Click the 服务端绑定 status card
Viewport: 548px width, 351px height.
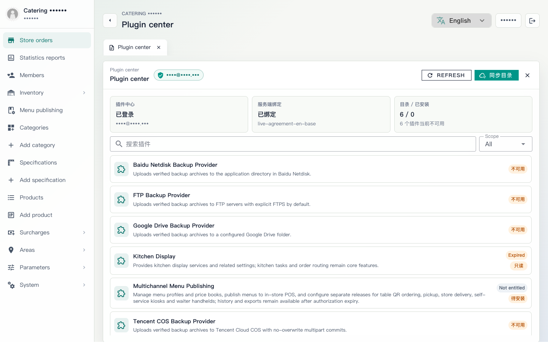[321, 114]
